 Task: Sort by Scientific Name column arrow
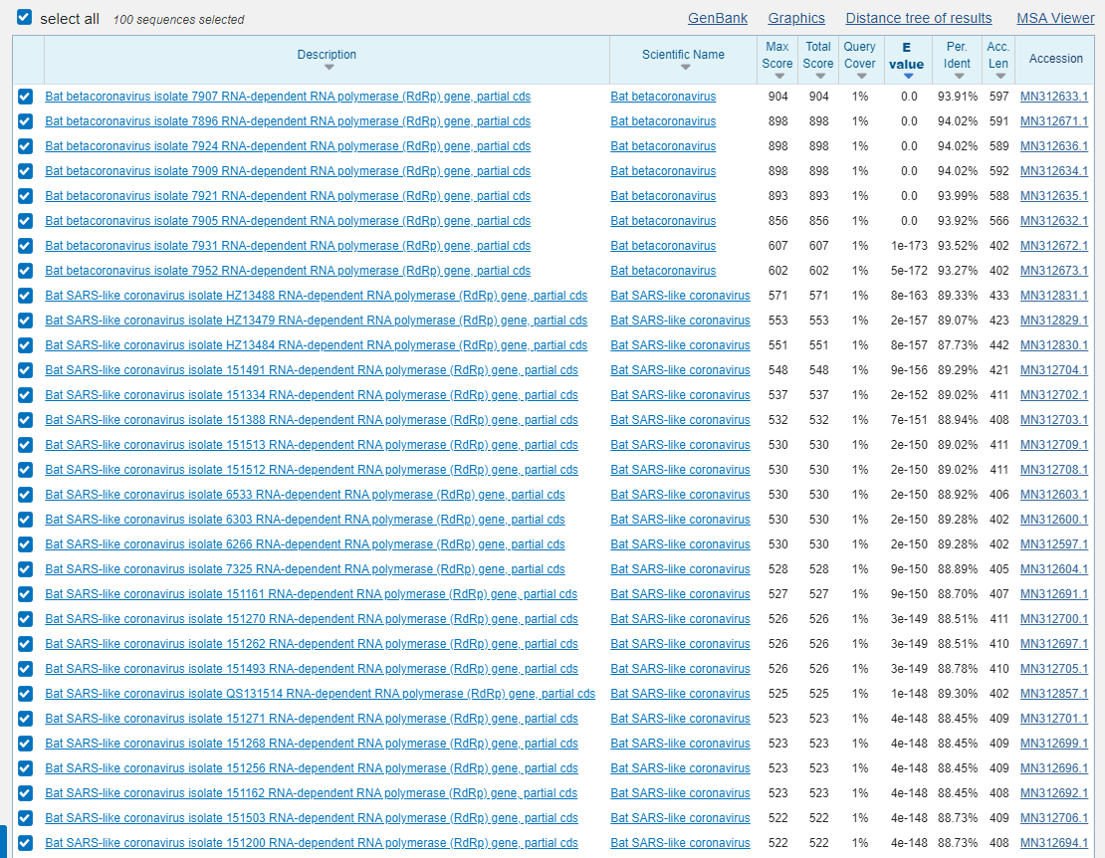point(685,68)
